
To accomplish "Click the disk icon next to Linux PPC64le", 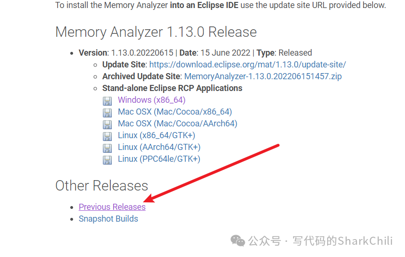I will point(107,160).
